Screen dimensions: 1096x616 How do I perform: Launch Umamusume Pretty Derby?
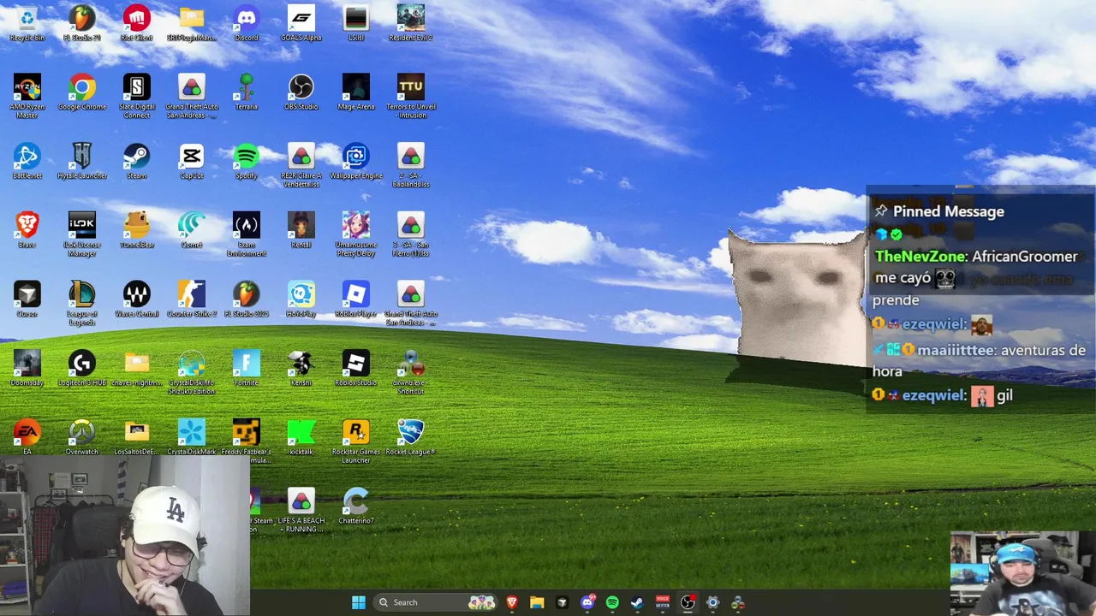pyautogui.click(x=356, y=234)
